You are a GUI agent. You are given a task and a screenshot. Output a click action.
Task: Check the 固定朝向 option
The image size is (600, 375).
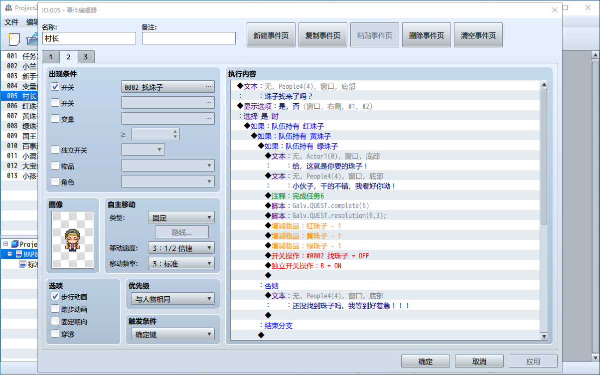[55, 322]
